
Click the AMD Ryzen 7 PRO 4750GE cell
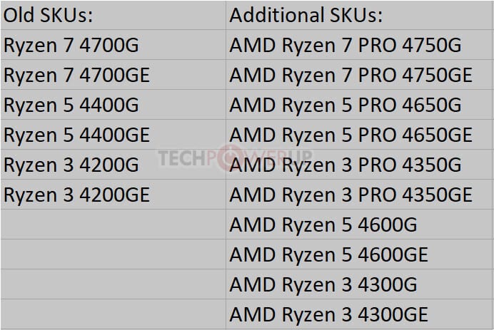coord(351,76)
